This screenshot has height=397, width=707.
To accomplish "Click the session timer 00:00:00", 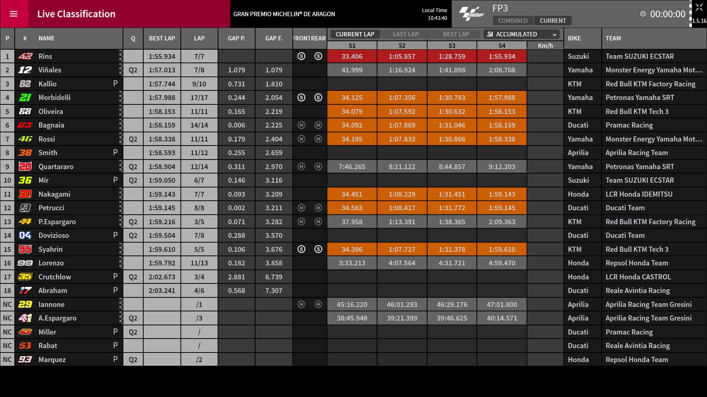I will point(668,14).
